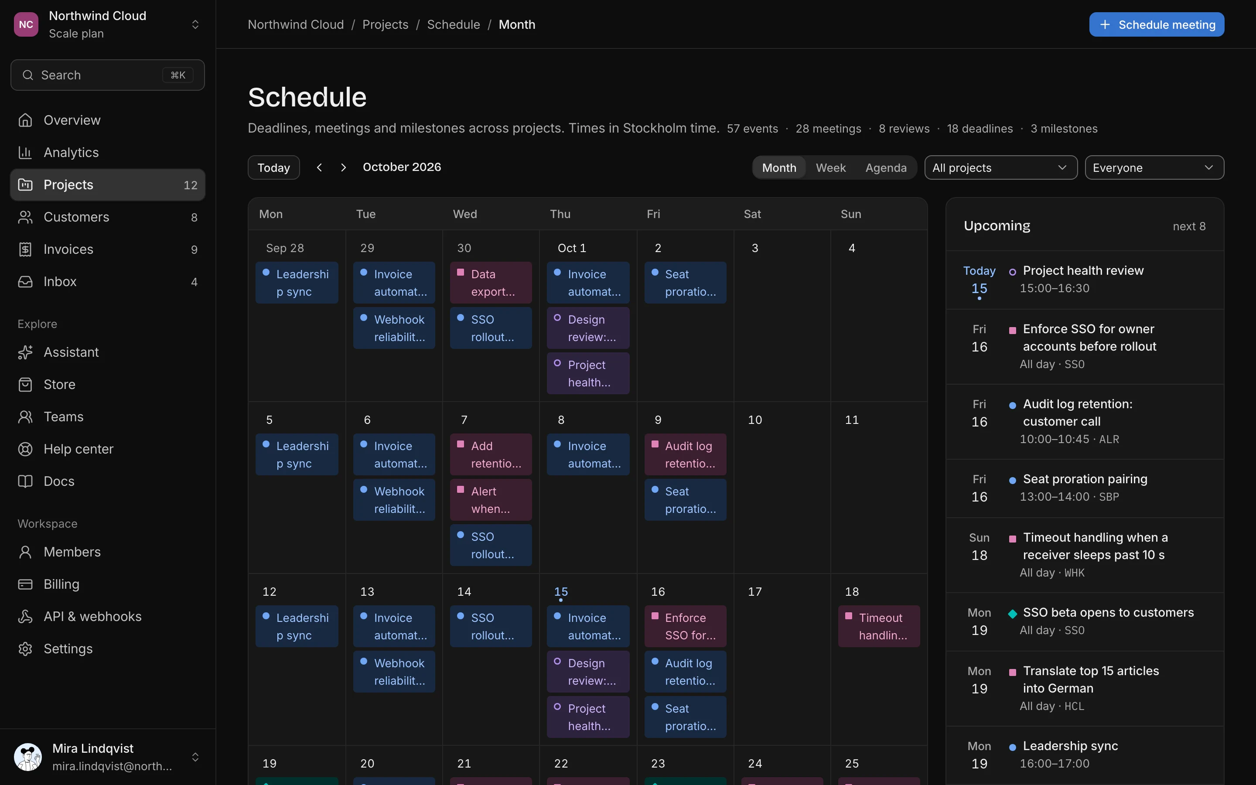Switch to the Agenda view tab
1256x785 pixels.
tap(886, 168)
